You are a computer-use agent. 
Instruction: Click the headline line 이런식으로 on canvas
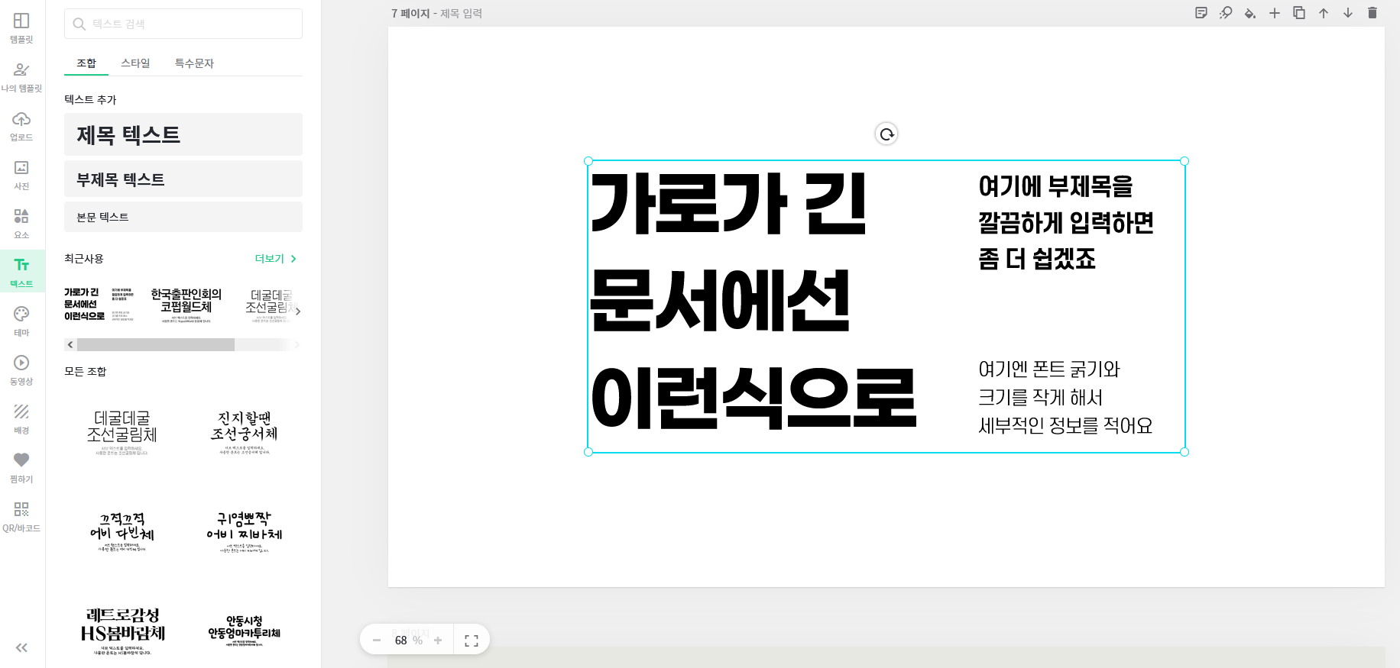(753, 398)
